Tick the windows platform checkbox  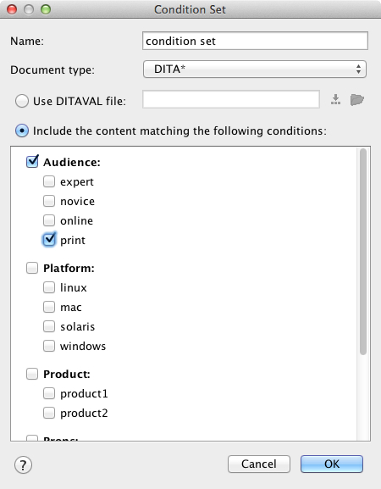[x=49, y=346]
